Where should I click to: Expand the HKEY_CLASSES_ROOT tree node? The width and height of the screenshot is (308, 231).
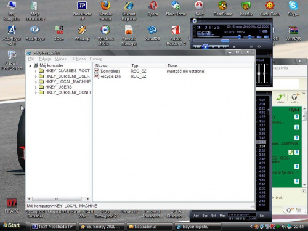coord(36,71)
